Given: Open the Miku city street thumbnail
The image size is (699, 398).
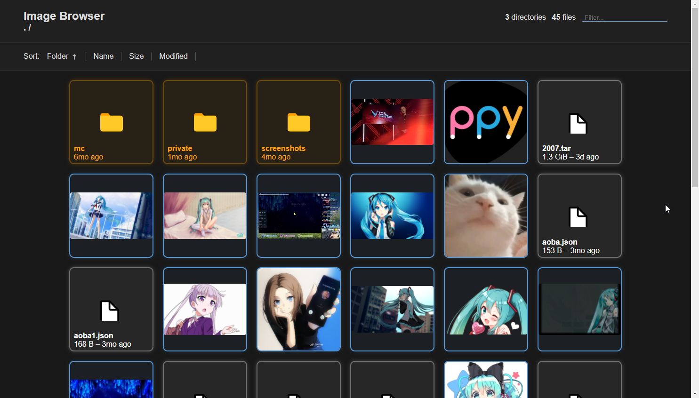Looking at the screenshot, I should tap(392, 310).
